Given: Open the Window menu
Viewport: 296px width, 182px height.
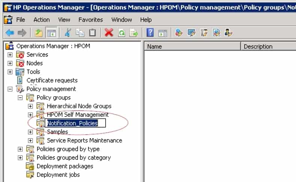Looking at the screenshot, I should [121, 19].
